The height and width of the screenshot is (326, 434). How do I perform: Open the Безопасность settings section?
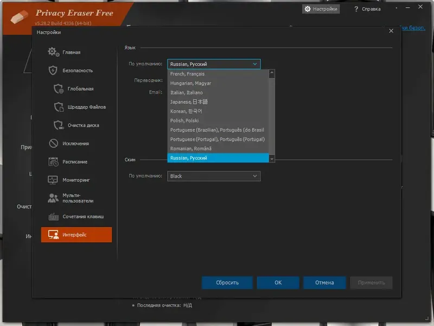[x=76, y=71]
